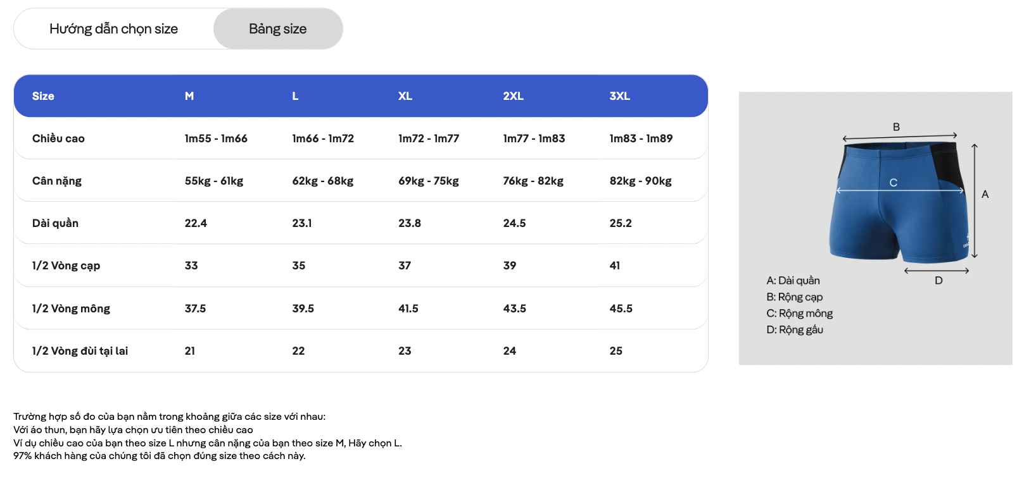Click the 2XL size column header

[513, 96]
